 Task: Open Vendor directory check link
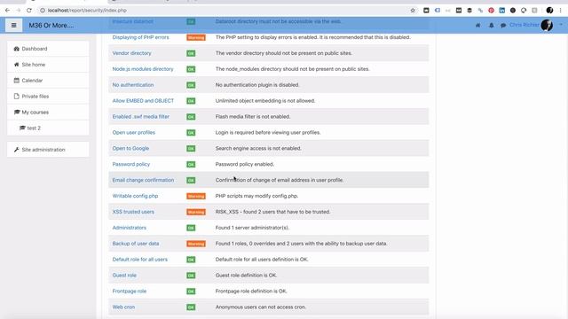click(x=132, y=53)
